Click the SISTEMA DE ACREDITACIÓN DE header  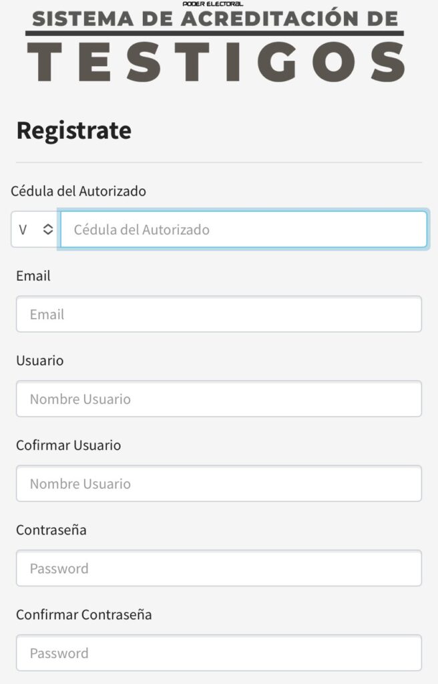point(215,19)
